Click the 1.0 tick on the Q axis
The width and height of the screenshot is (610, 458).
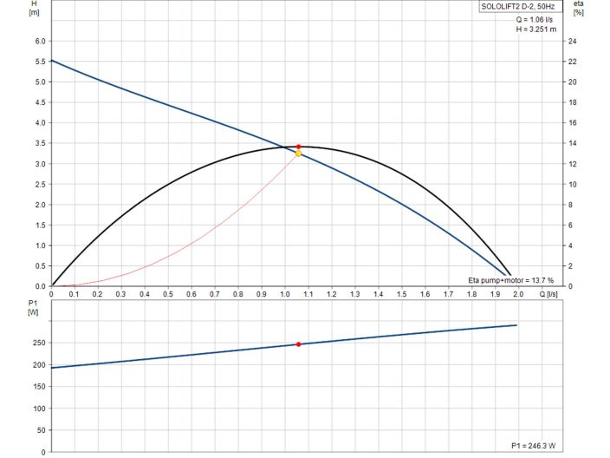point(285,294)
